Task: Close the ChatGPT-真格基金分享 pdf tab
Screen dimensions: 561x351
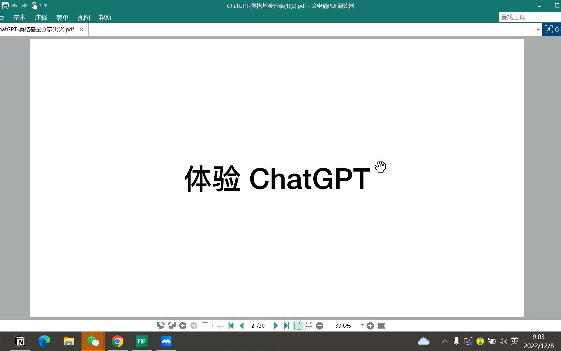Action: [x=82, y=29]
